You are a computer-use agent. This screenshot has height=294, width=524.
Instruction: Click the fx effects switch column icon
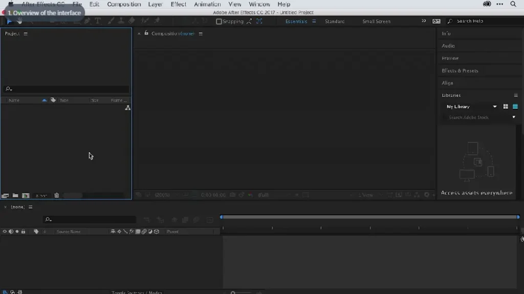[132, 232]
